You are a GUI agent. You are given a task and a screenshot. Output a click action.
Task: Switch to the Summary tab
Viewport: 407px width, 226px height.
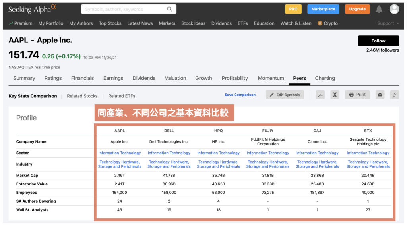24,78
